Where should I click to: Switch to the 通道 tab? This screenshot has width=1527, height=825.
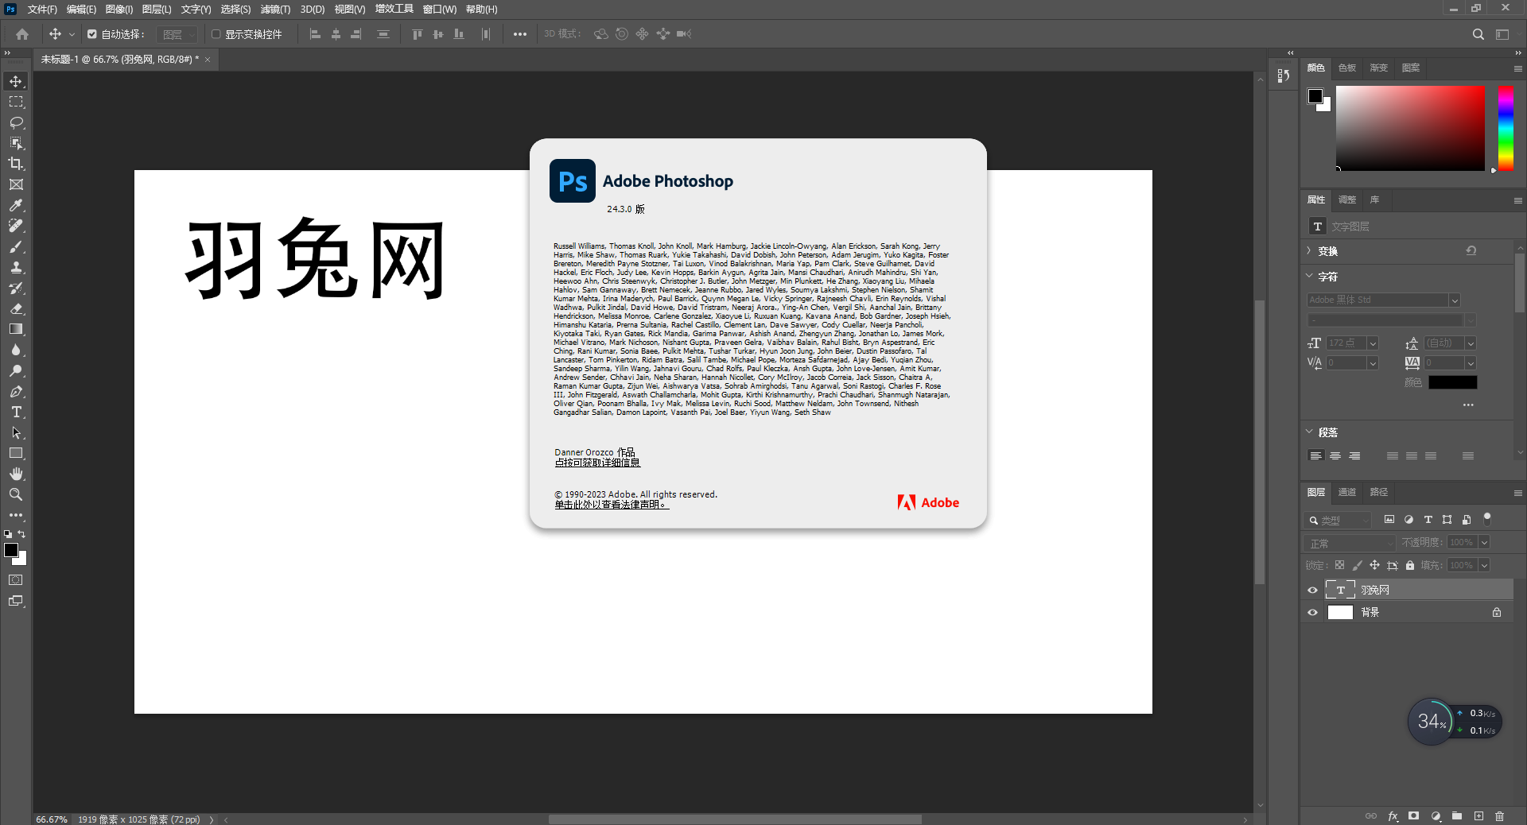pos(1346,492)
